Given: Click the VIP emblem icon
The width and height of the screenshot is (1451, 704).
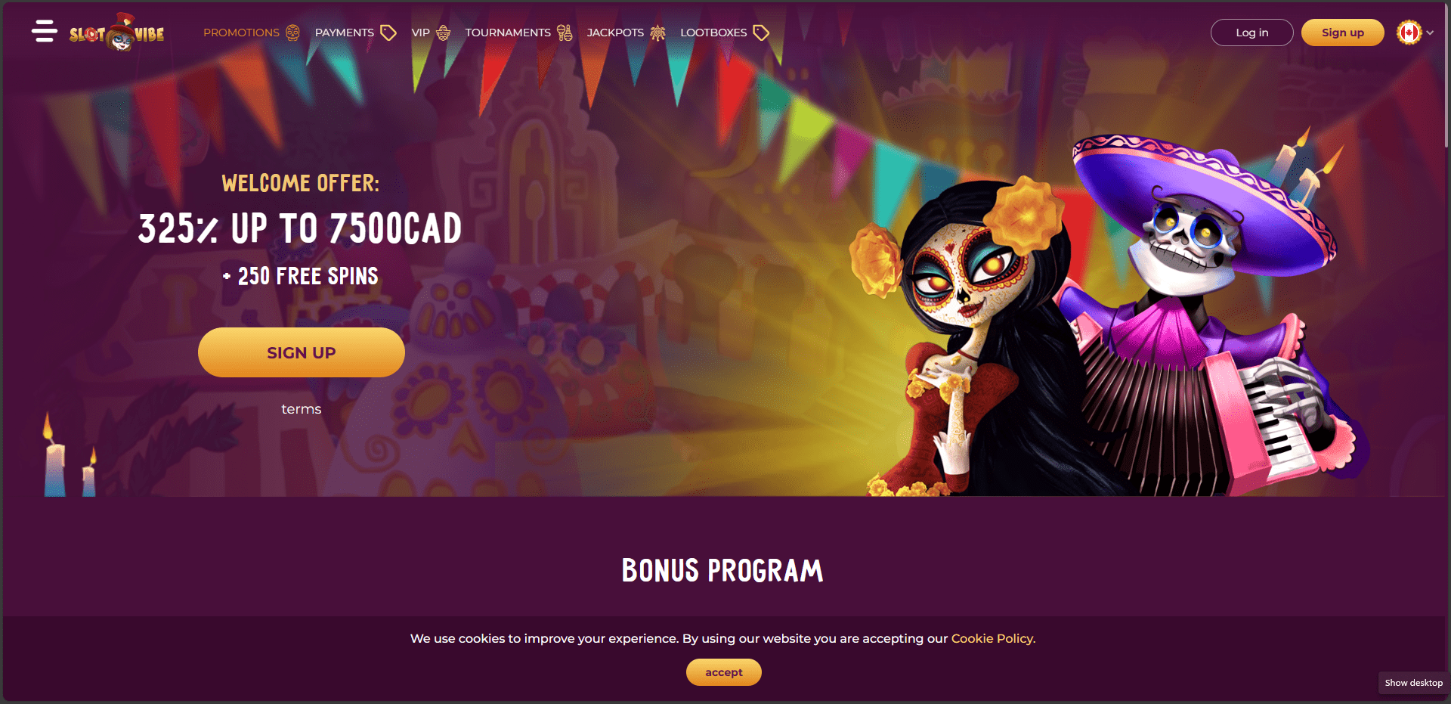Looking at the screenshot, I should pos(444,33).
